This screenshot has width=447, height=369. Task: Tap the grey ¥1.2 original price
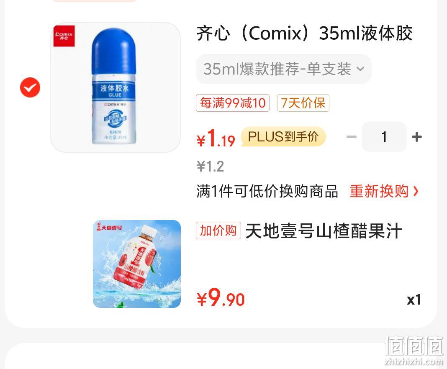tap(211, 167)
